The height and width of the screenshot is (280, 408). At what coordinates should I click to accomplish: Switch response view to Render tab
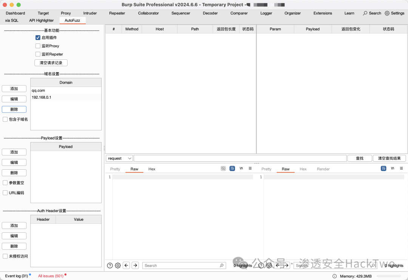(x=323, y=169)
